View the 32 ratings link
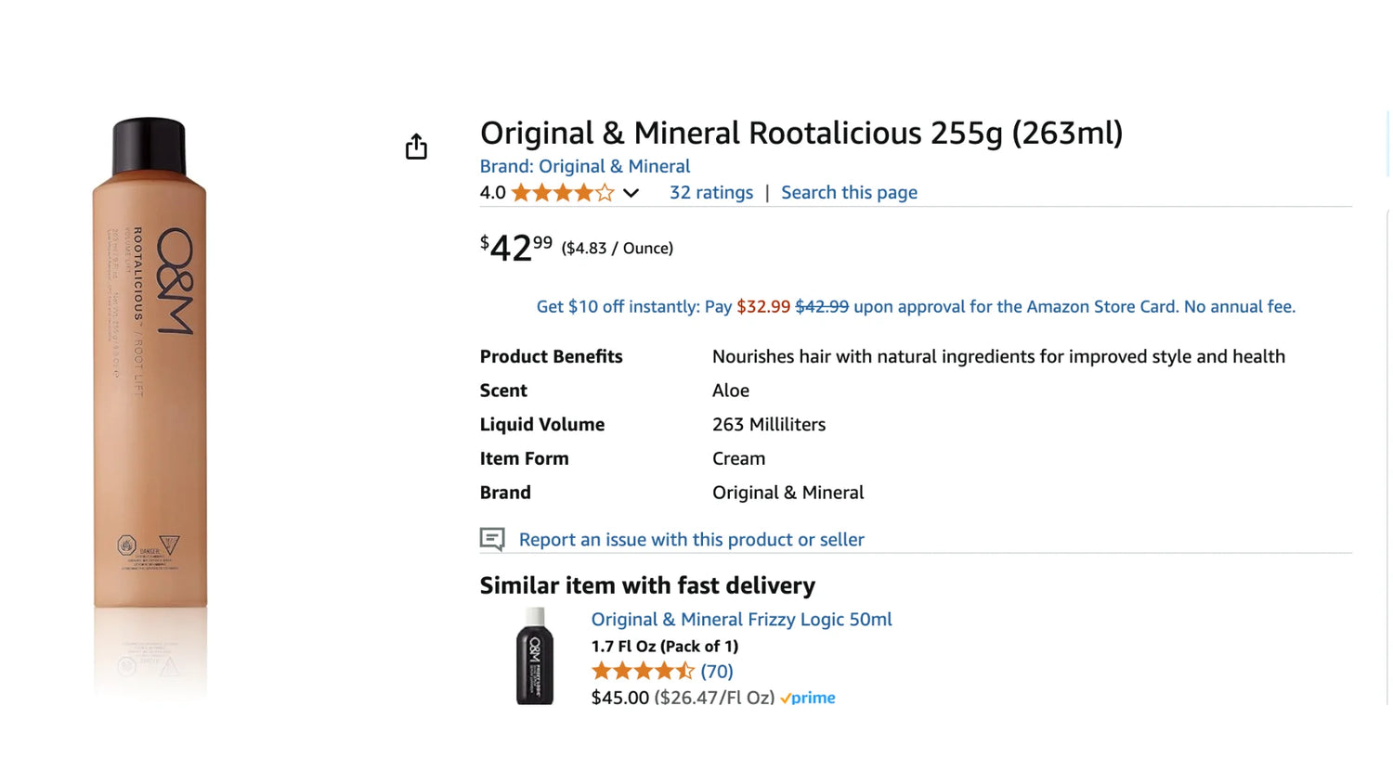 point(711,192)
